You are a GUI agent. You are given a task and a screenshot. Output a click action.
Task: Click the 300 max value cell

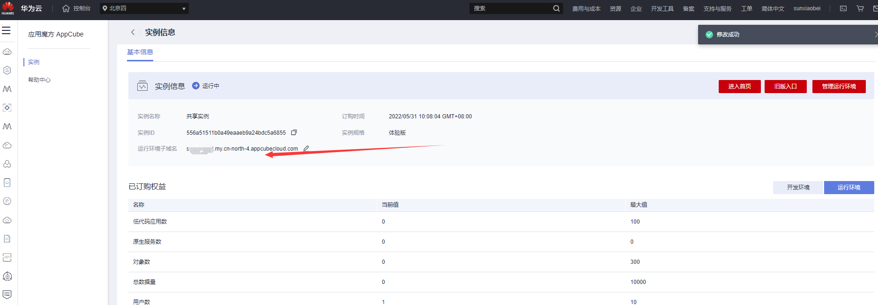635,262
